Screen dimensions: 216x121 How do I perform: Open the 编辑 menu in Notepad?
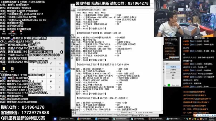[x=85, y=13]
